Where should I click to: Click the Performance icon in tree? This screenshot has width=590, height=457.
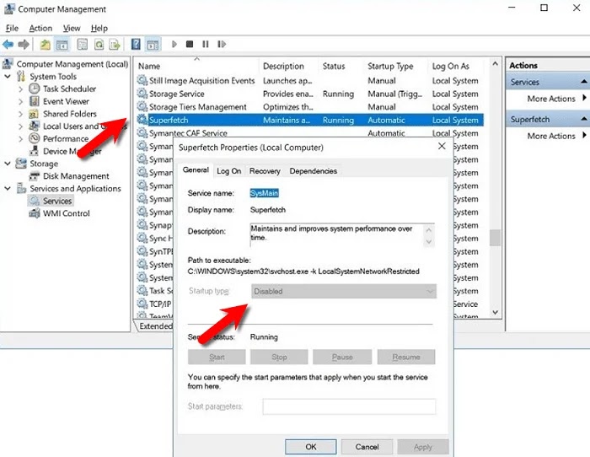pos(35,138)
